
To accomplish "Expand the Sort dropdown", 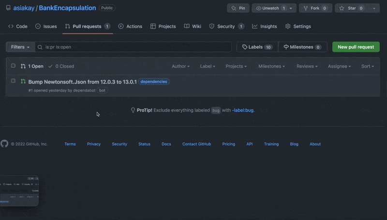I will point(367,66).
